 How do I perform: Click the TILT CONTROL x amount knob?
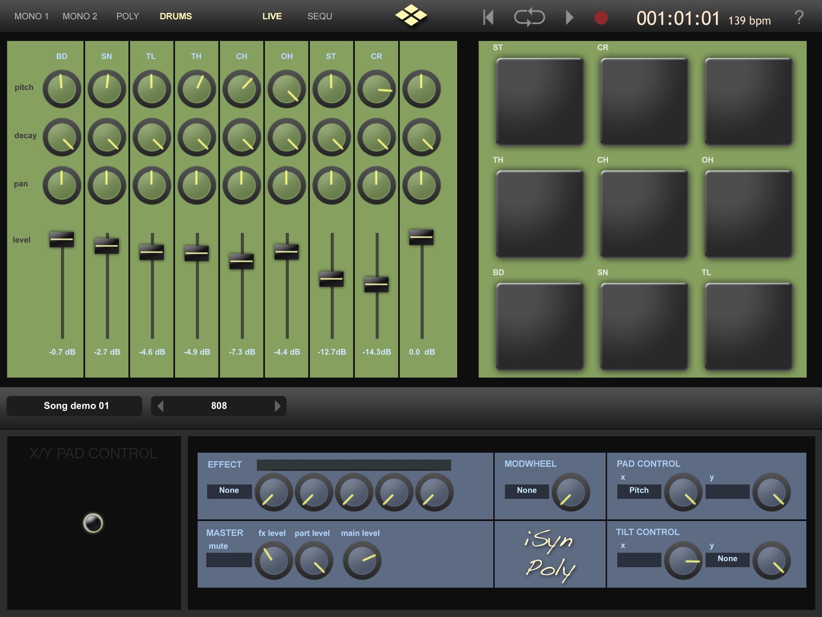(683, 560)
